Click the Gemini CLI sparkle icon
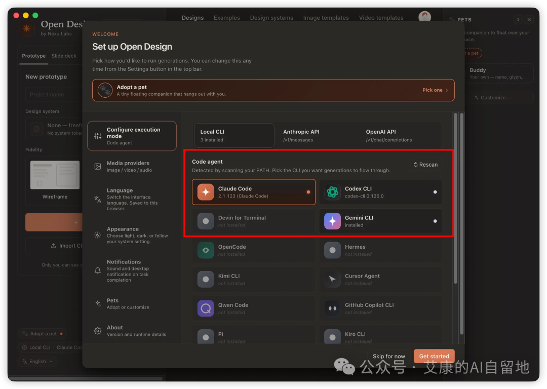The image size is (547, 389). 332,221
